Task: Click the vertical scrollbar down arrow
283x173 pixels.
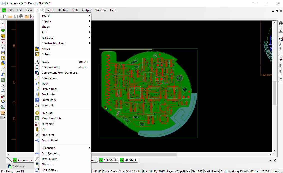Action: [x=274, y=150]
